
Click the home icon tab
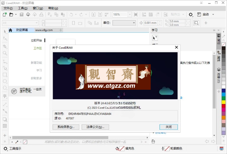tap(10, 30)
